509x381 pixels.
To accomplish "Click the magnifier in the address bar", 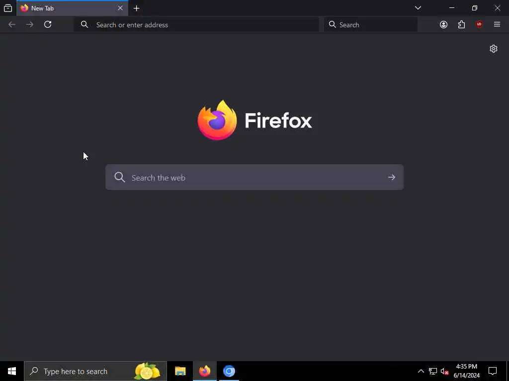I will pyautogui.click(x=85, y=25).
